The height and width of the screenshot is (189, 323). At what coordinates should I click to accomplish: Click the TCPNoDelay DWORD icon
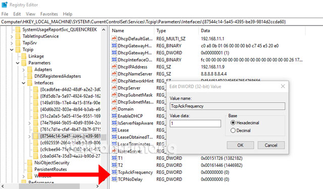tap(114, 179)
